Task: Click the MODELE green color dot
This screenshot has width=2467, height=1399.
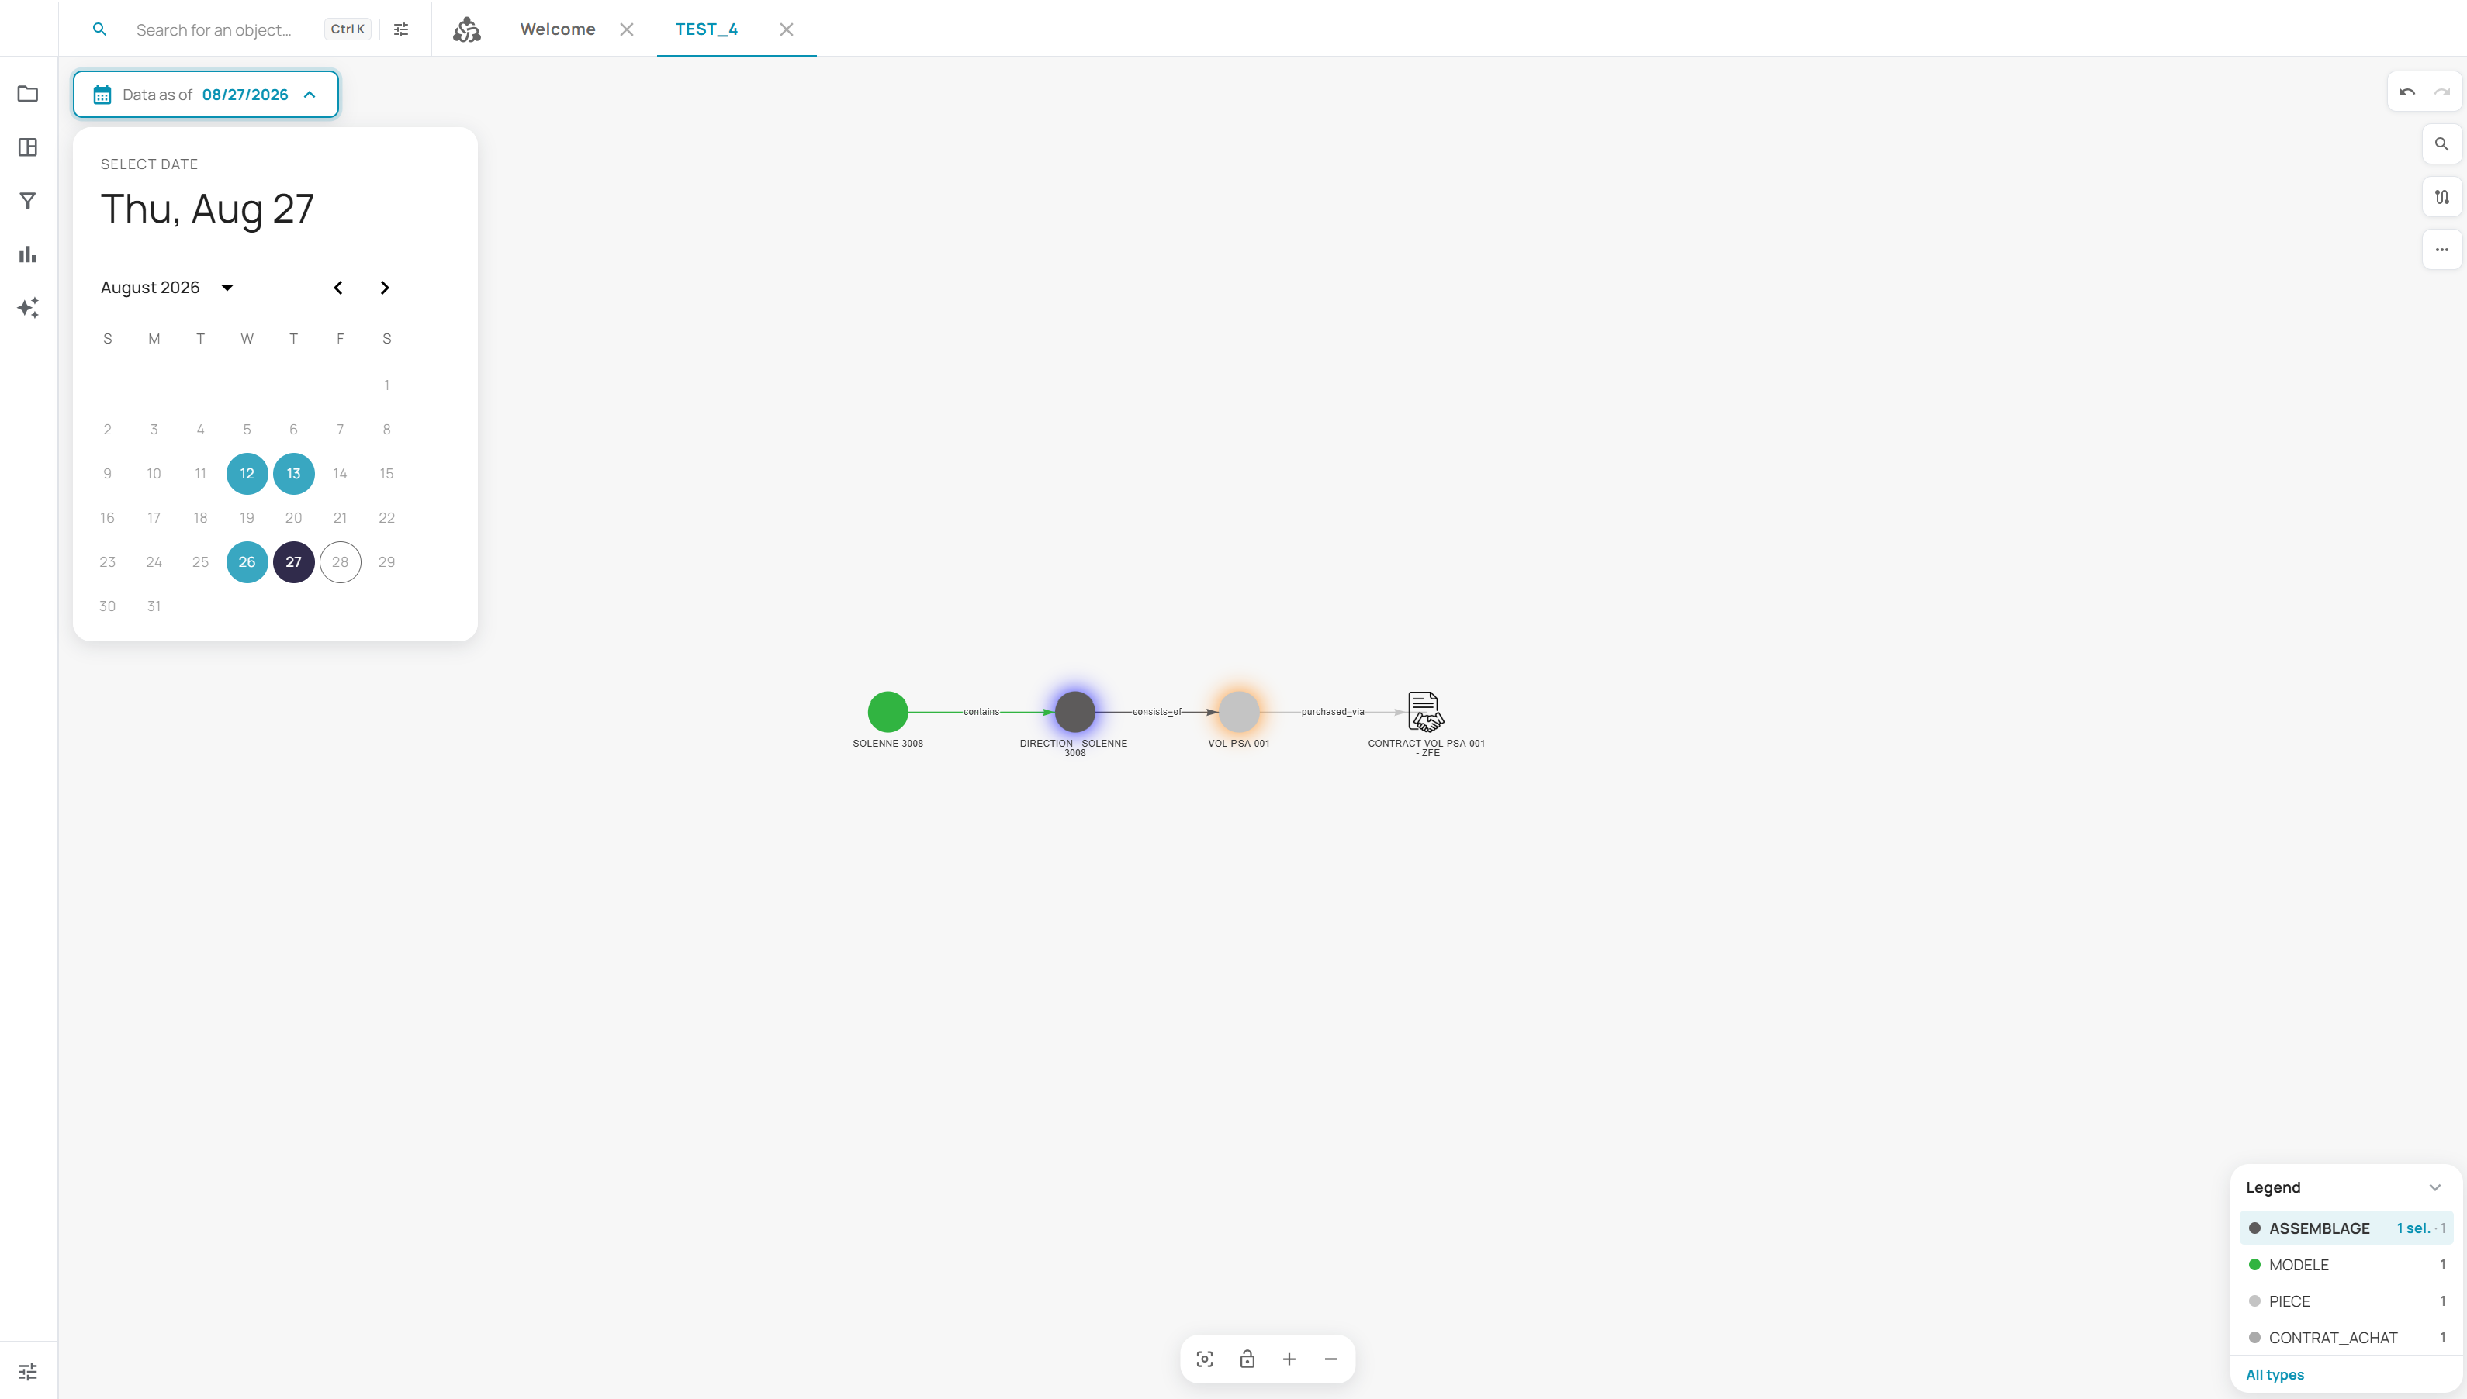Action: (2254, 1265)
